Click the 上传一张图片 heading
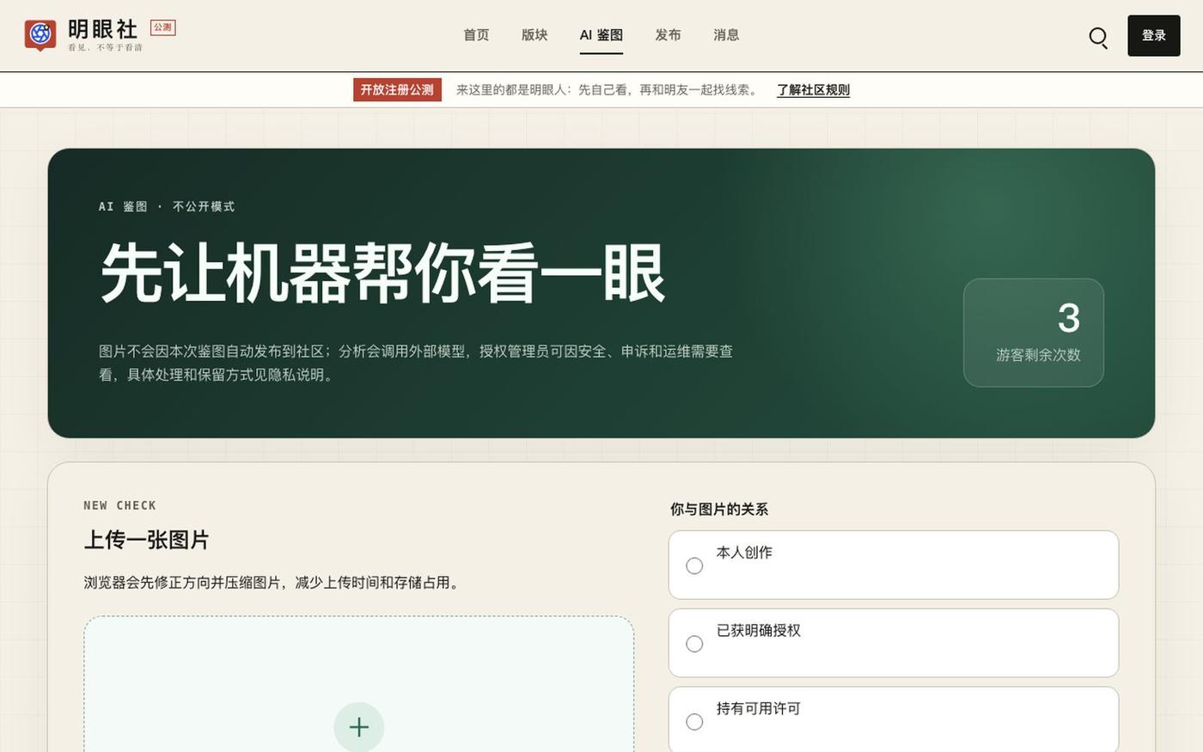This screenshot has width=1203, height=752. pos(146,540)
